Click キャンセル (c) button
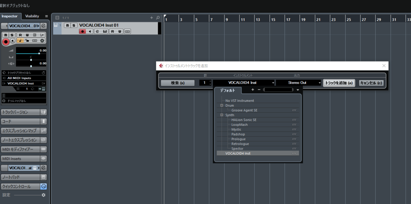Screen dimensions: 411x204 [371, 83]
